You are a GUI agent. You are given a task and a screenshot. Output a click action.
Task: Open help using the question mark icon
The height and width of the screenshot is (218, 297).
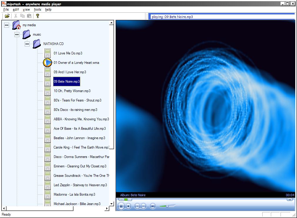click(x=37, y=16)
